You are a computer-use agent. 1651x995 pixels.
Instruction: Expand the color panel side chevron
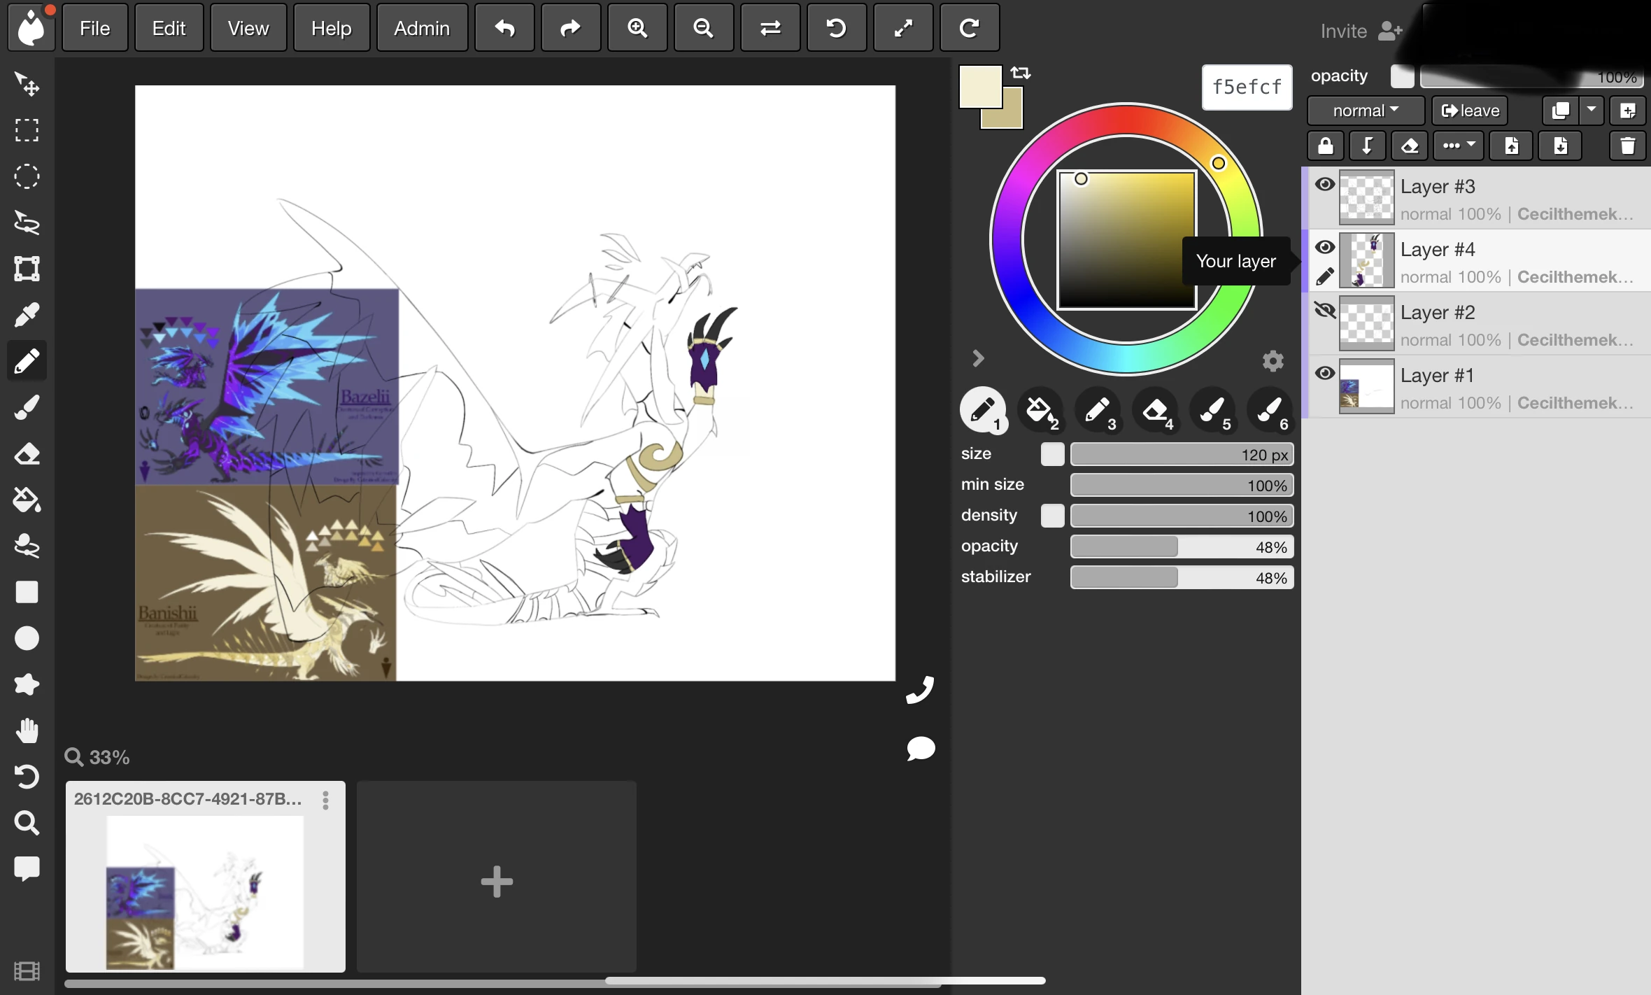(977, 358)
